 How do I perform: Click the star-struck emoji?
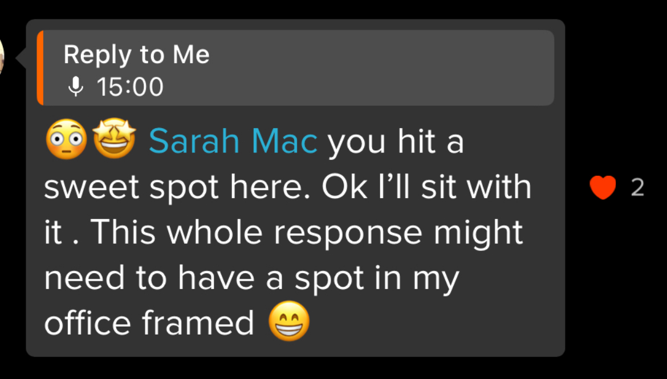(x=114, y=139)
